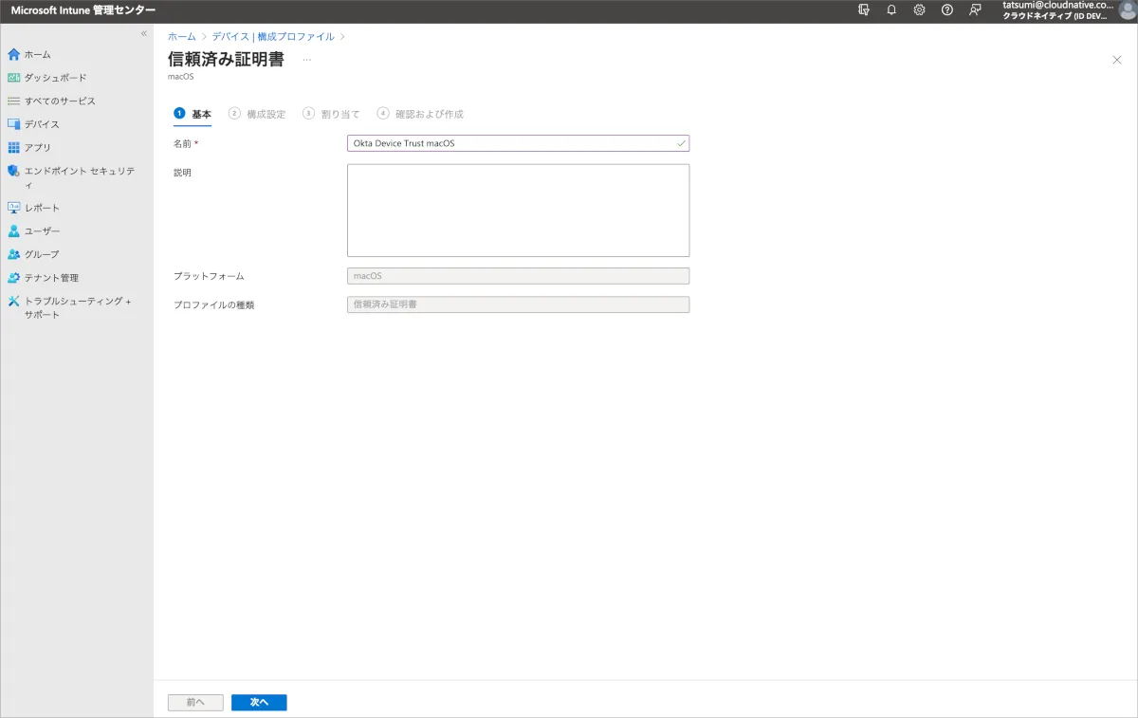
Task: Open the settings gear icon
Action: (919, 9)
